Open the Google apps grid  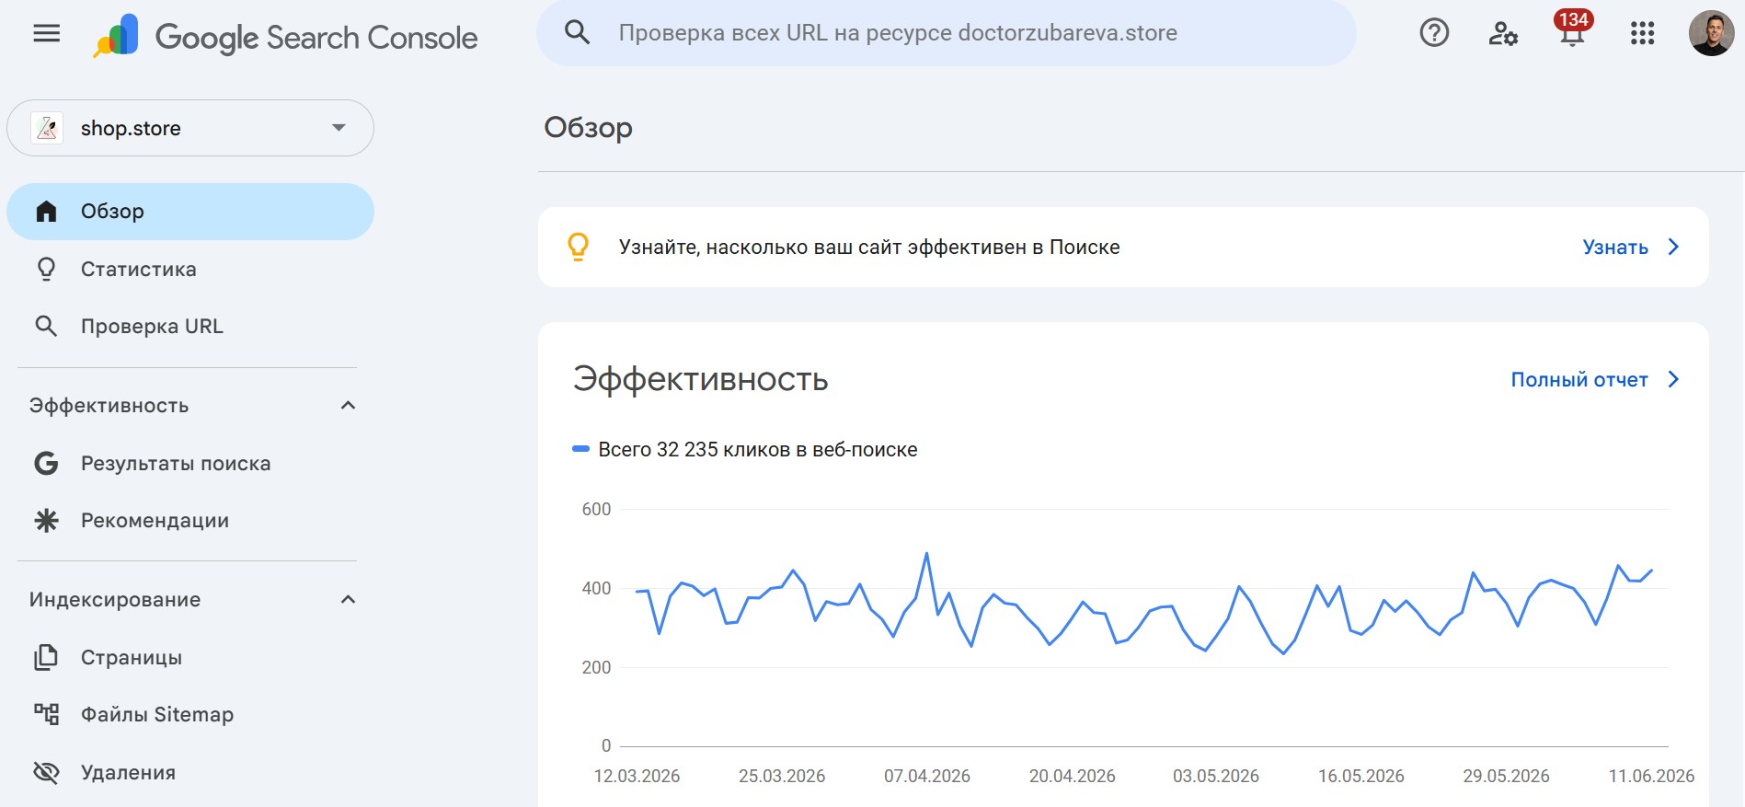click(x=1642, y=33)
